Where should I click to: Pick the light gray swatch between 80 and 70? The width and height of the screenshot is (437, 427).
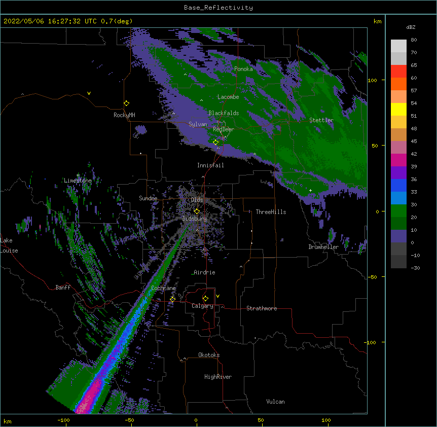(398, 46)
